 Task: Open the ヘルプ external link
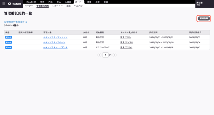78,6
